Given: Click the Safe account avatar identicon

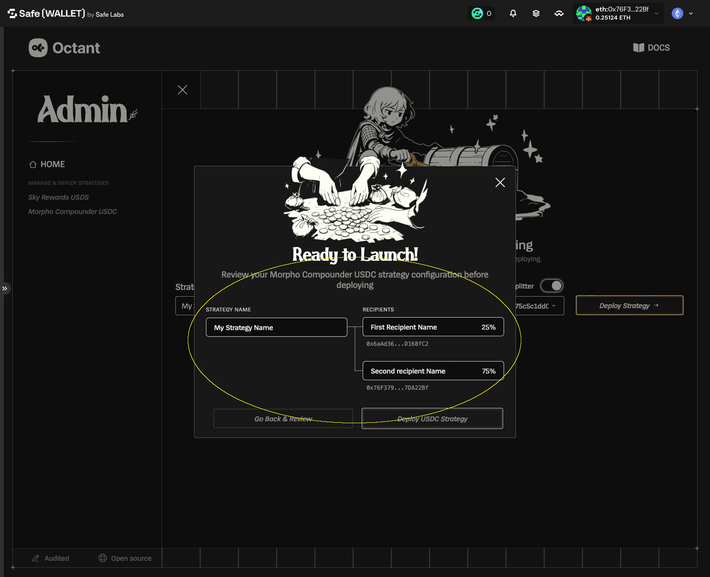Looking at the screenshot, I should tap(583, 13).
